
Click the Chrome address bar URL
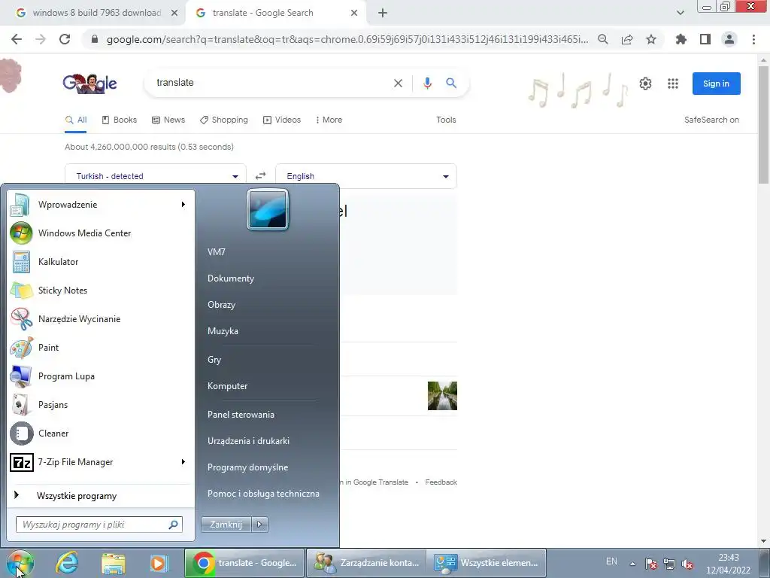click(x=347, y=39)
